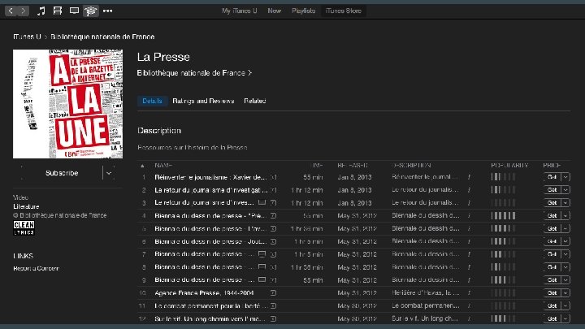
Task: Click popularity bar for row 1
Action: pyautogui.click(x=503, y=177)
